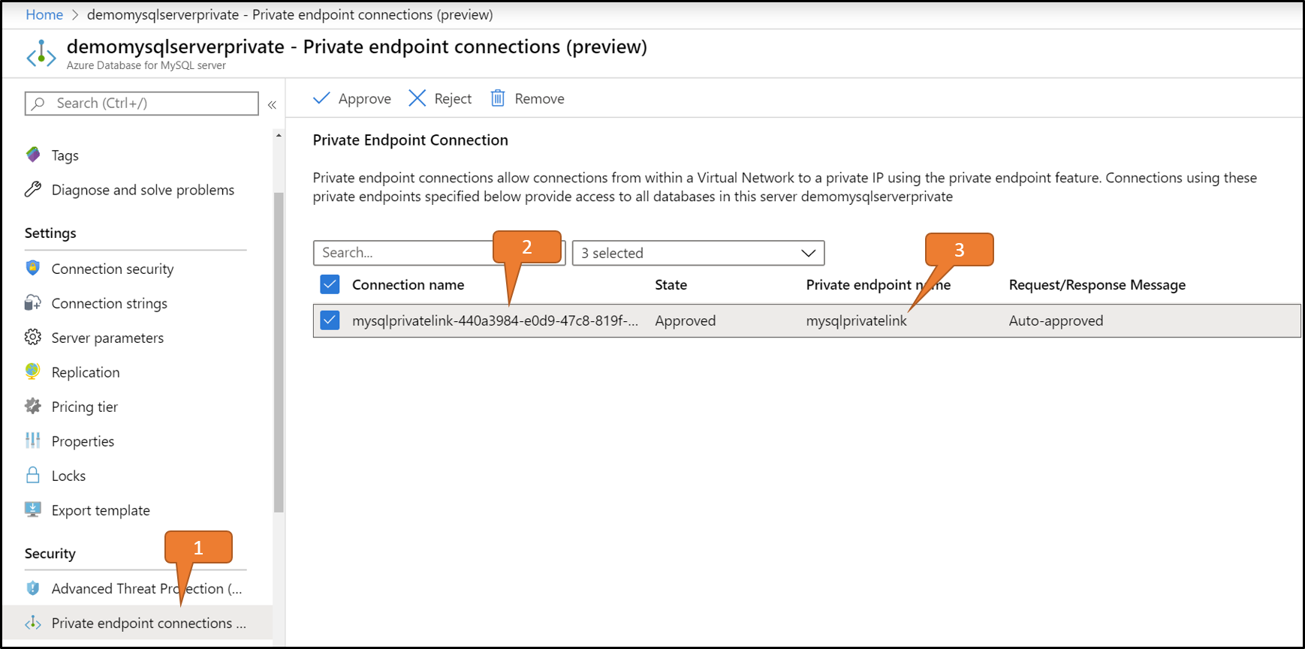Click the State column header
This screenshot has width=1305, height=649.
click(671, 285)
